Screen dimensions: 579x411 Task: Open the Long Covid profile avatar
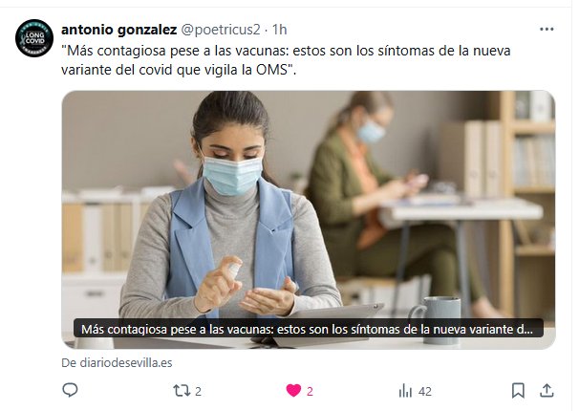34,38
